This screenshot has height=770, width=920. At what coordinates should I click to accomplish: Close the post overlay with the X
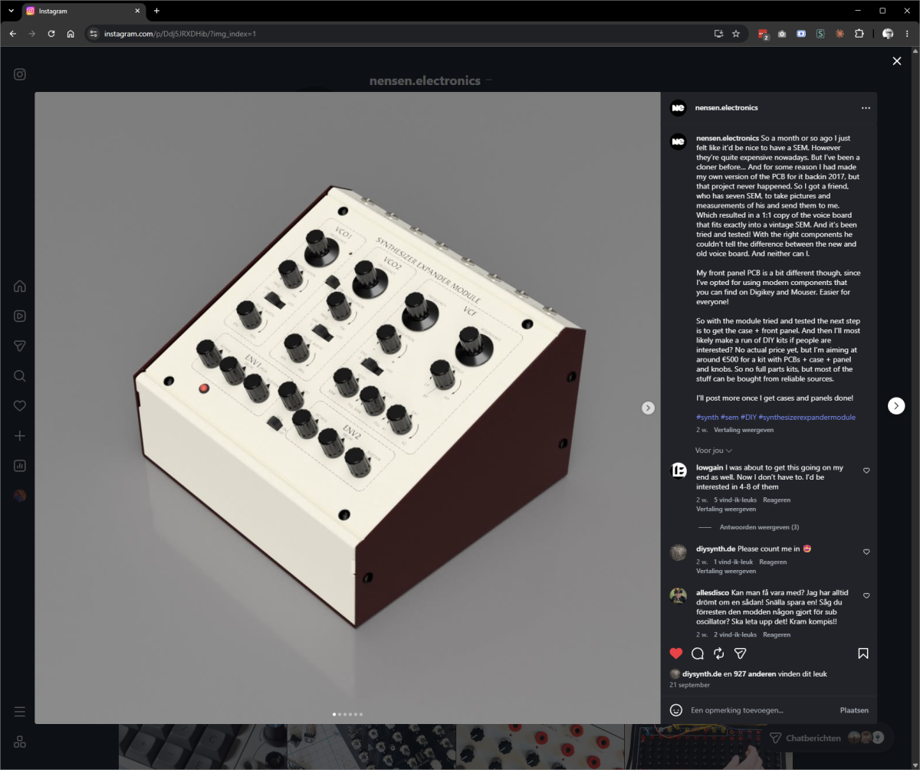[897, 61]
